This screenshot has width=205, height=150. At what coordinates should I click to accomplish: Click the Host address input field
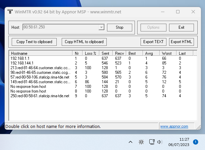click(60, 27)
